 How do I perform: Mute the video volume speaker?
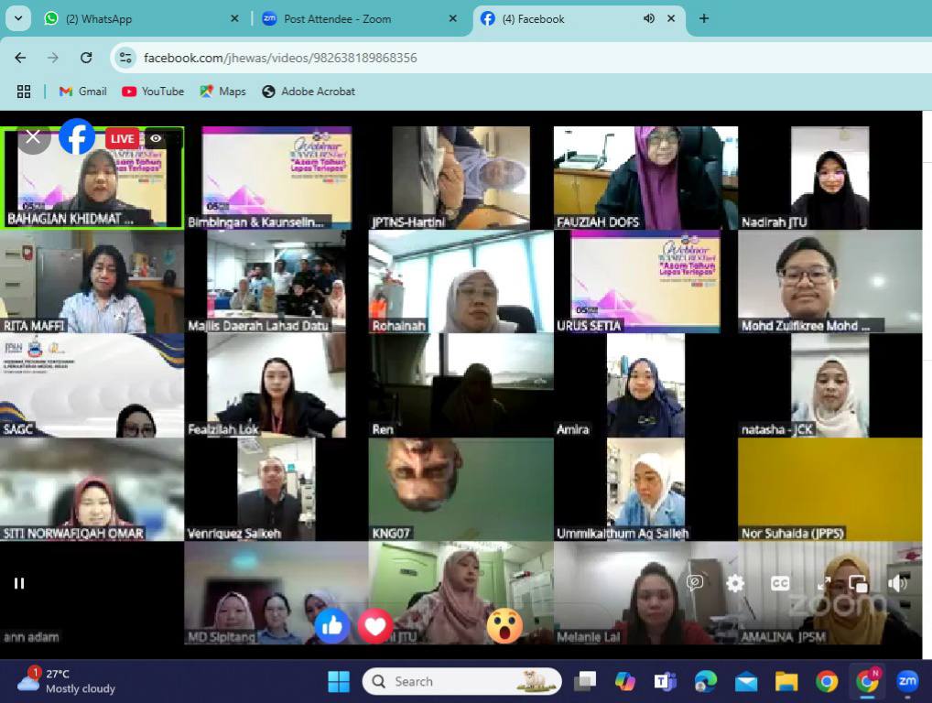coord(897,583)
